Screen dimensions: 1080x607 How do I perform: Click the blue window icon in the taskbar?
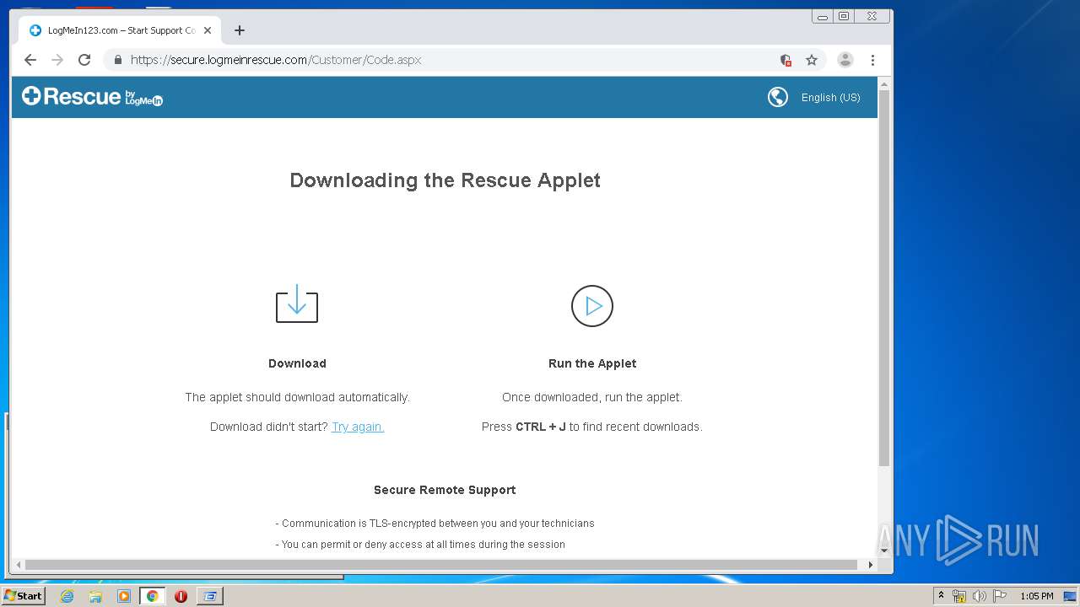(x=209, y=596)
